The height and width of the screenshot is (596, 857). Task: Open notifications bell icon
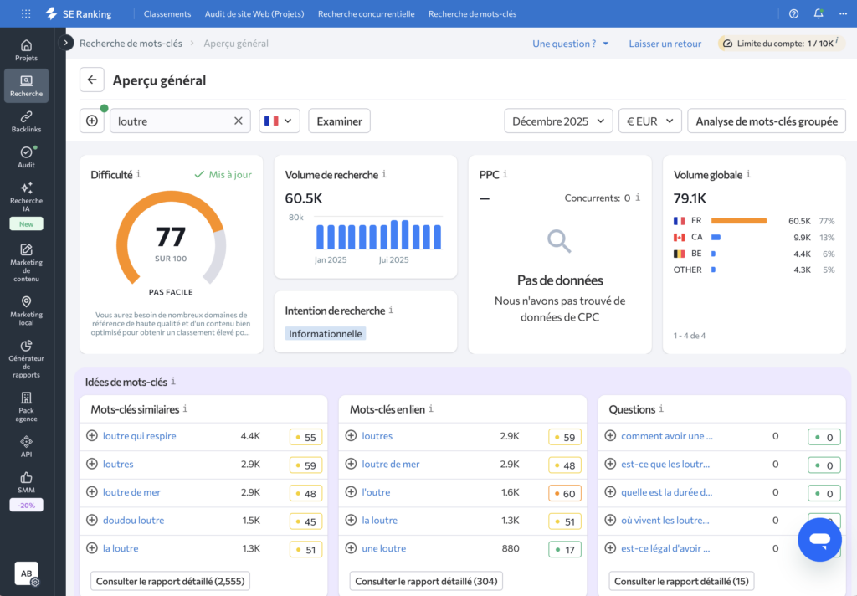(x=819, y=13)
